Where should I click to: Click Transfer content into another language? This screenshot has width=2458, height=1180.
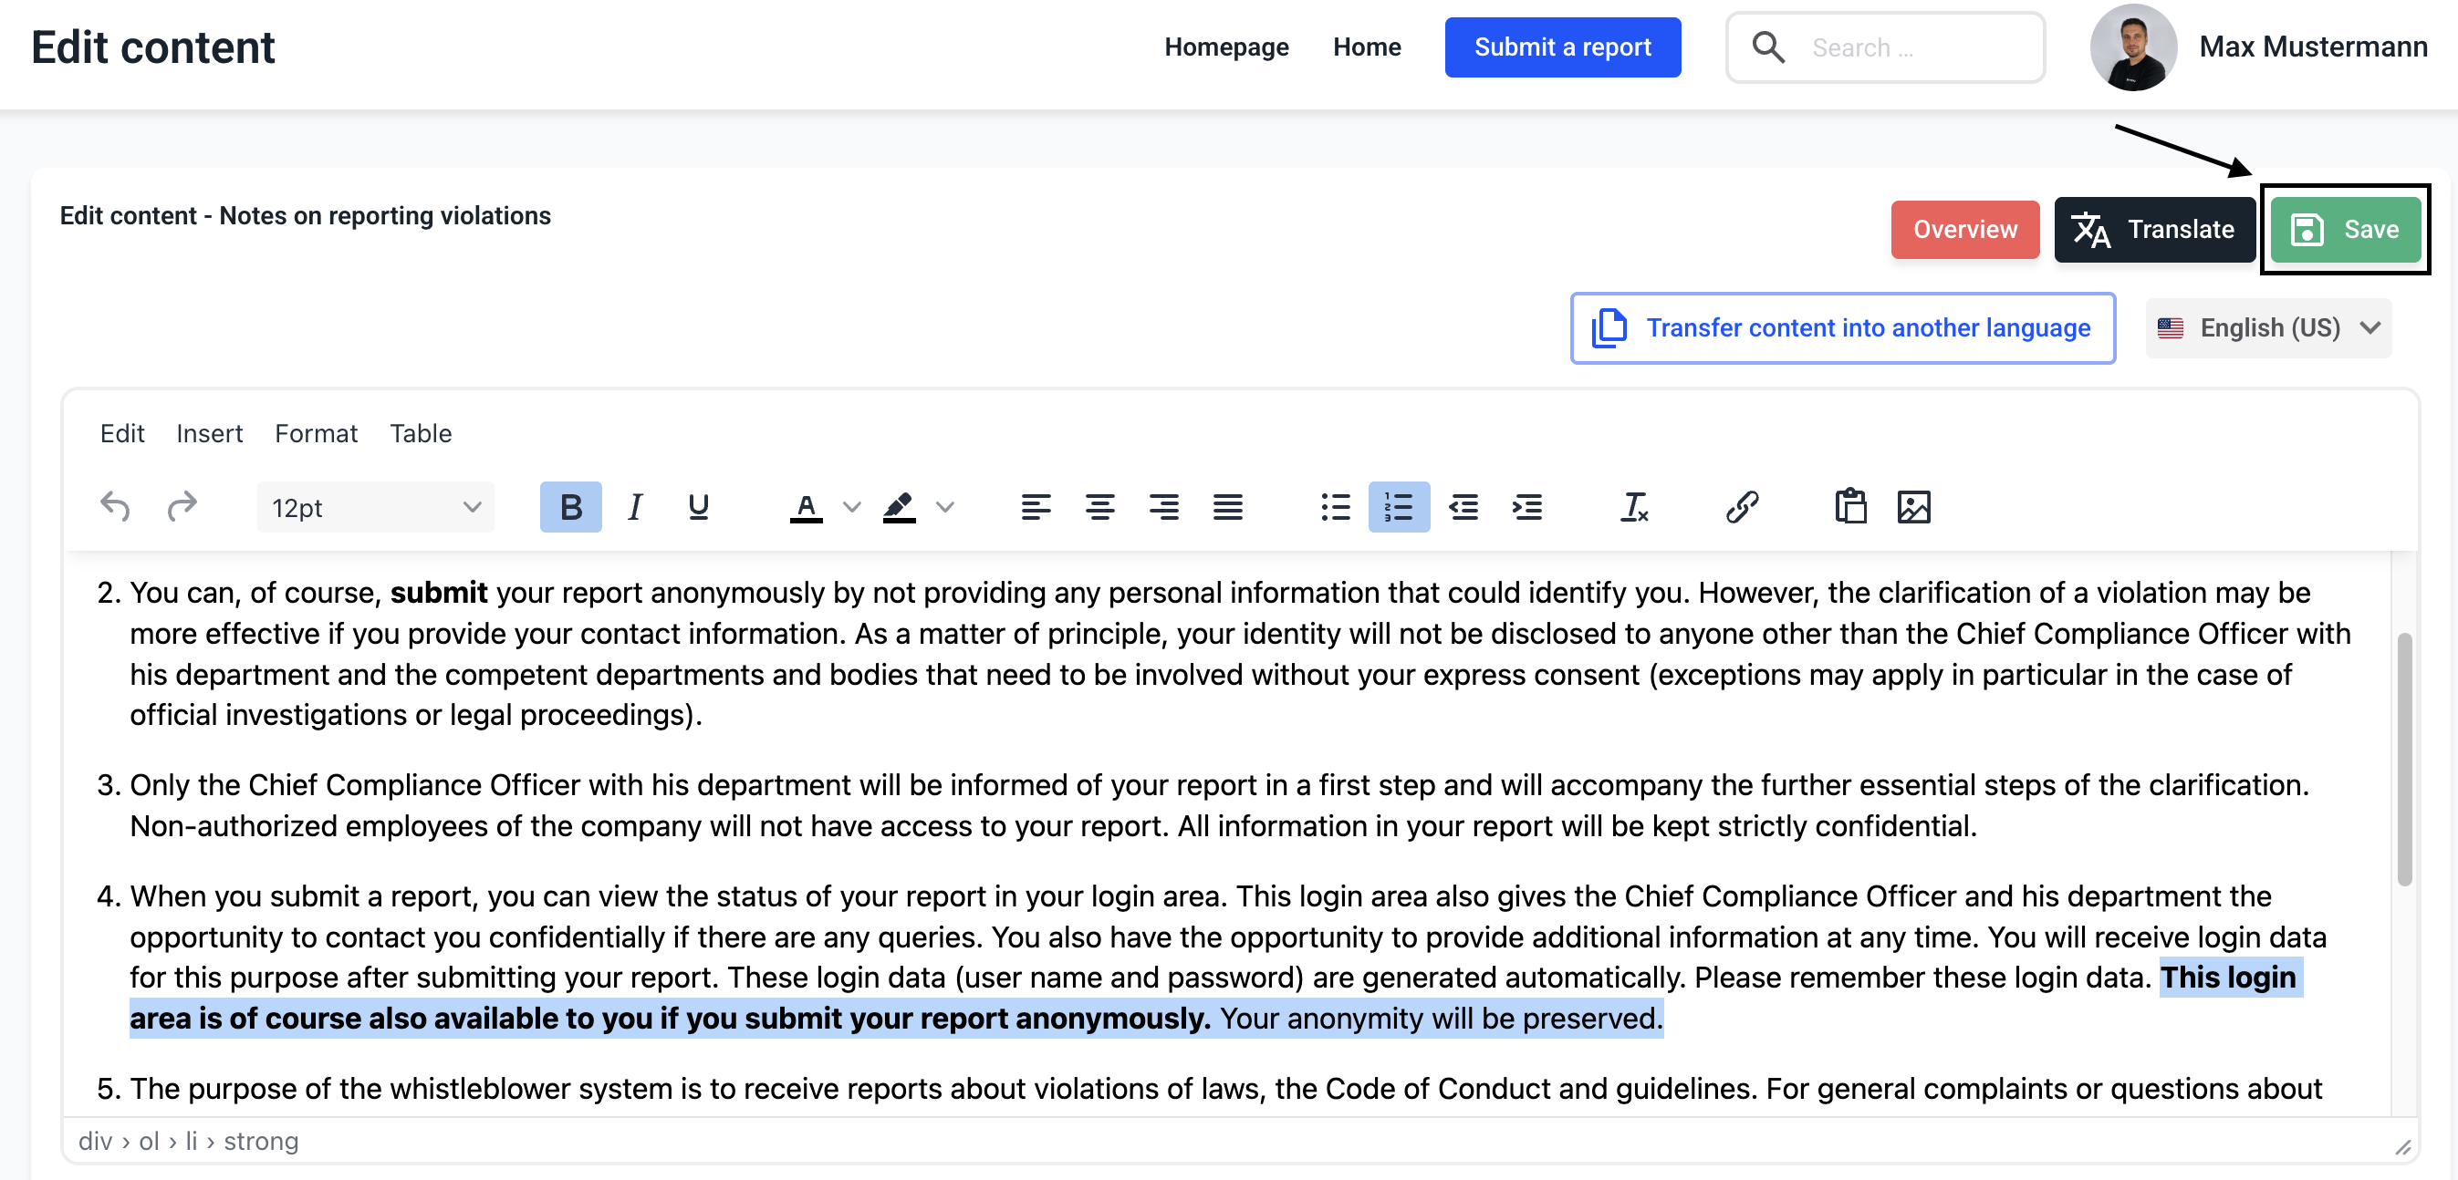click(1842, 328)
